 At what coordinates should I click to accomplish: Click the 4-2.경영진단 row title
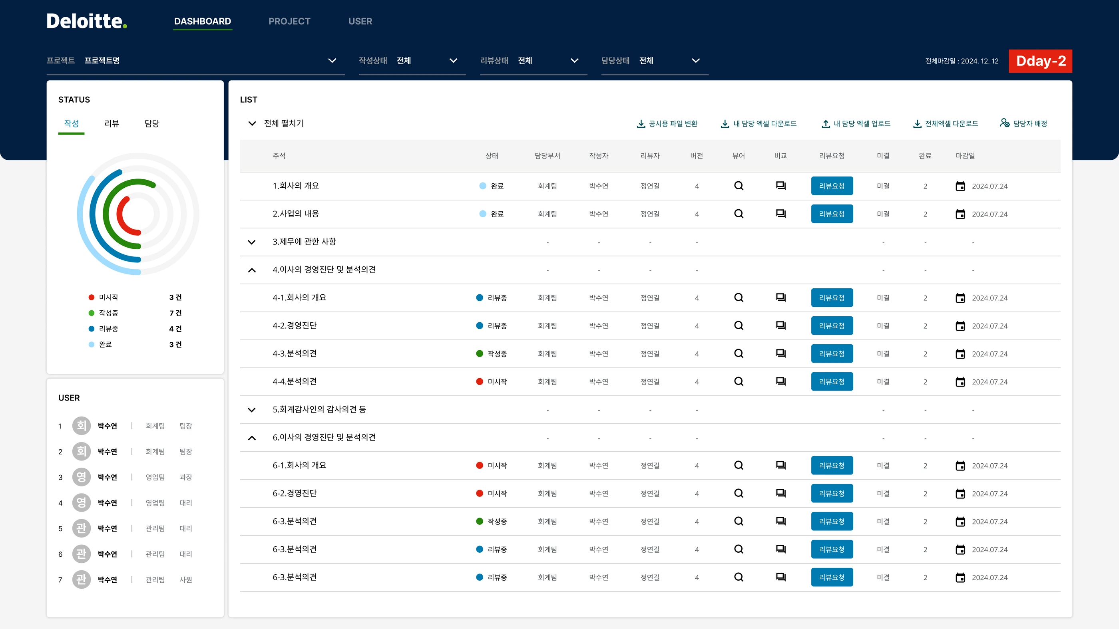(x=295, y=325)
